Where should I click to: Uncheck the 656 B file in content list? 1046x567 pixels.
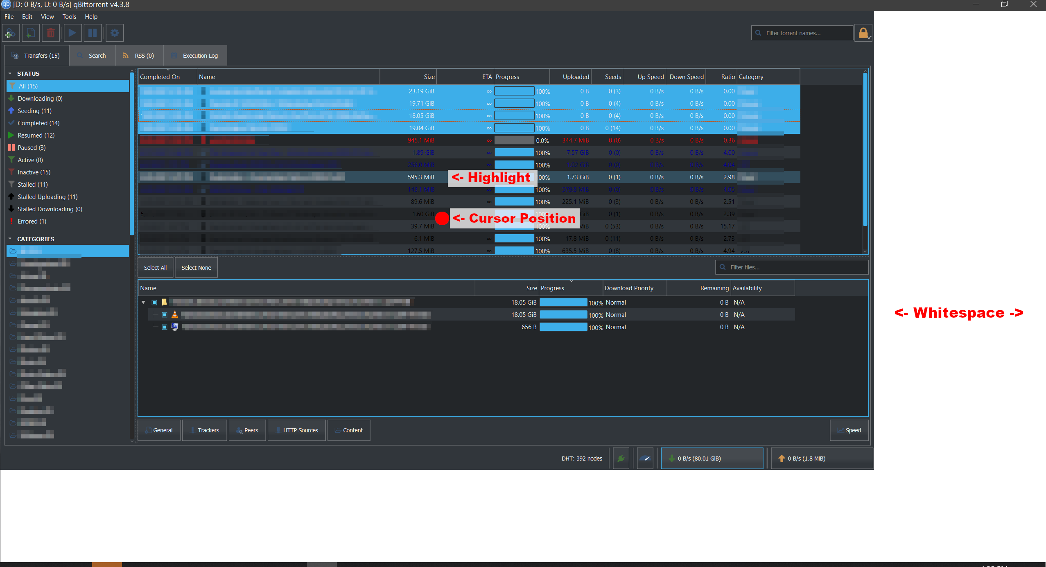(x=165, y=327)
